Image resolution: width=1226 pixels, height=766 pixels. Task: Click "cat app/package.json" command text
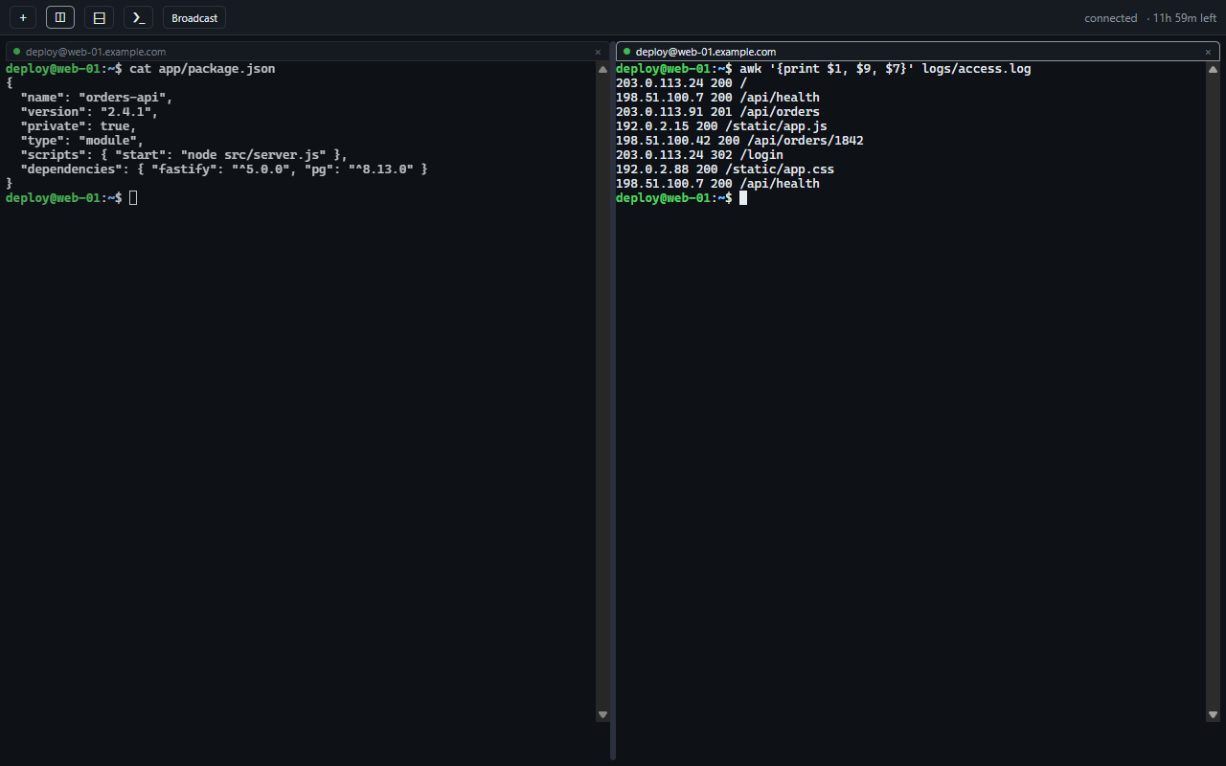pyautogui.click(x=202, y=69)
